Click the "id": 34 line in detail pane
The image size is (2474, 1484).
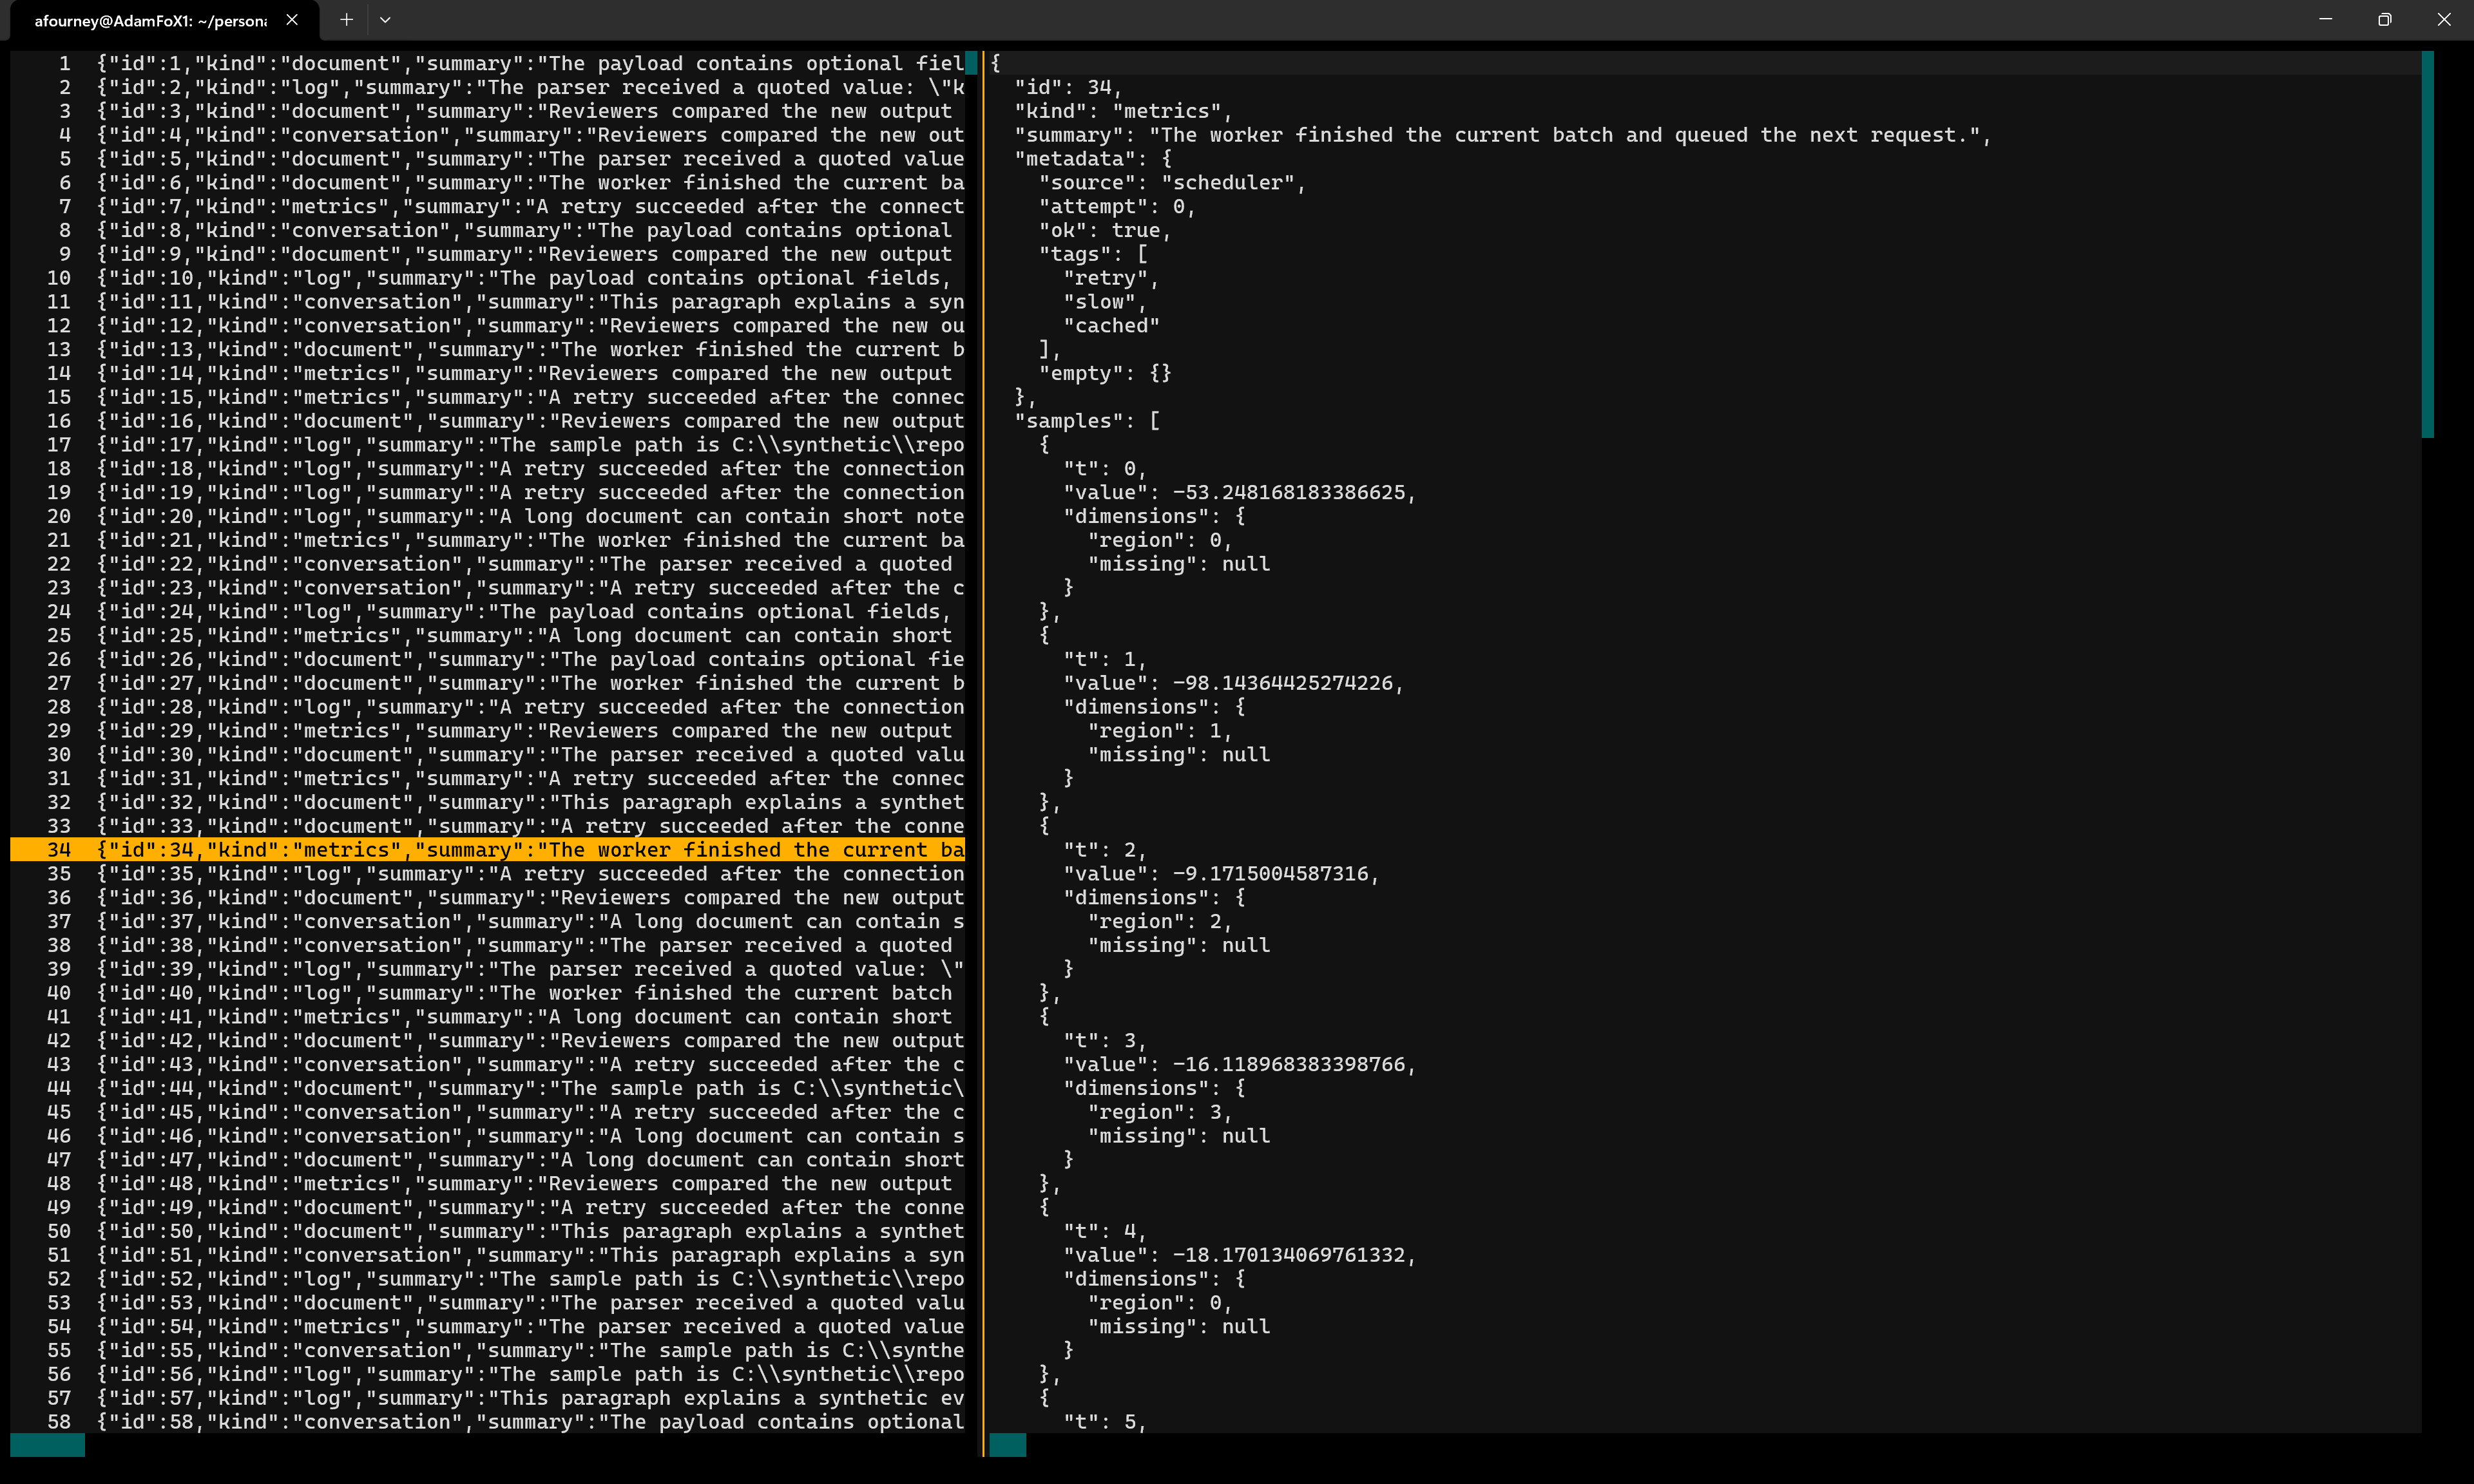coord(1068,87)
